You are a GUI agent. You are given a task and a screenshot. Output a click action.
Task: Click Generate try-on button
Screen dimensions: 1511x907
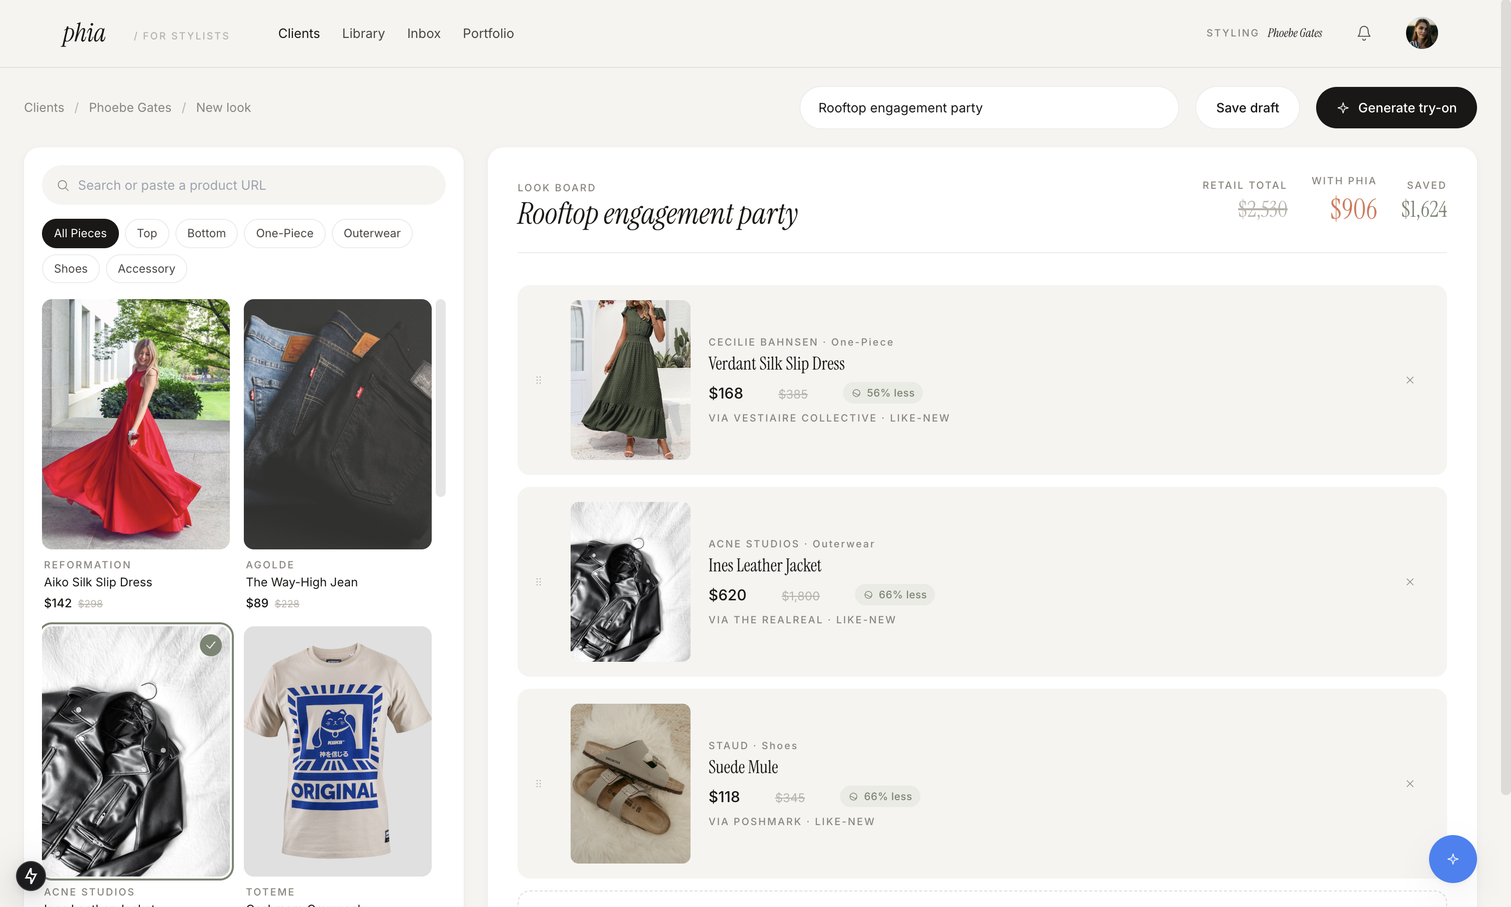coord(1396,107)
